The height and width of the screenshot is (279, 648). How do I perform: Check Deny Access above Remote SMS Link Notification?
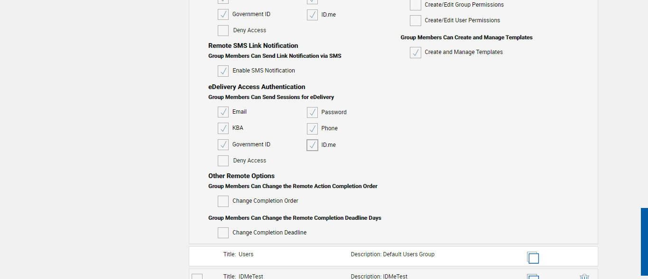pyautogui.click(x=223, y=30)
